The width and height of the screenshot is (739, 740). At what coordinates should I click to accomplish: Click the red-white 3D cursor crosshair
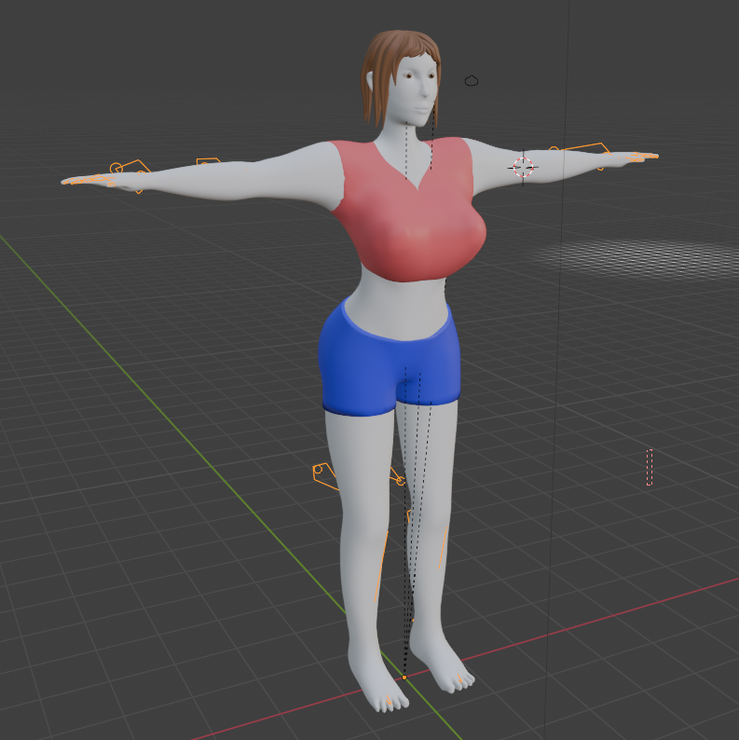tap(523, 167)
